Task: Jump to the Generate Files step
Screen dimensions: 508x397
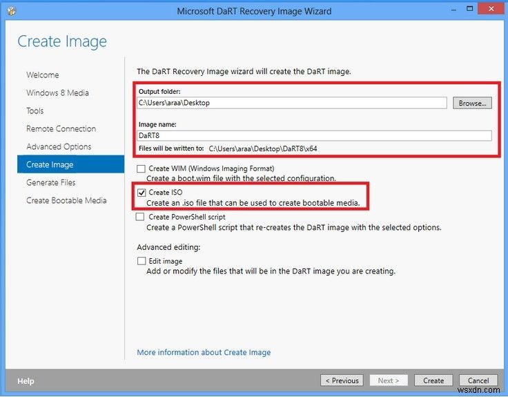Action: coord(51,182)
